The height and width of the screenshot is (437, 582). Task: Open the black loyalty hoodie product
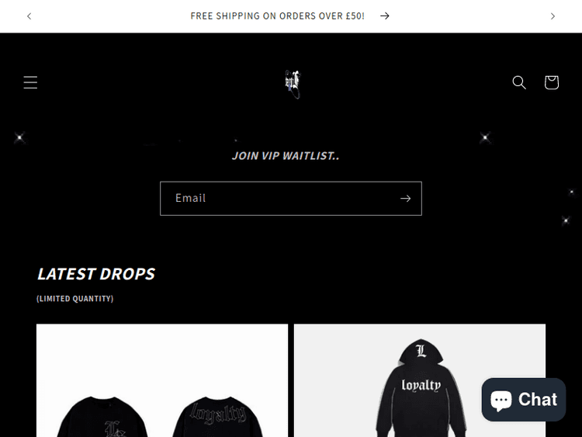click(x=419, y=380)
